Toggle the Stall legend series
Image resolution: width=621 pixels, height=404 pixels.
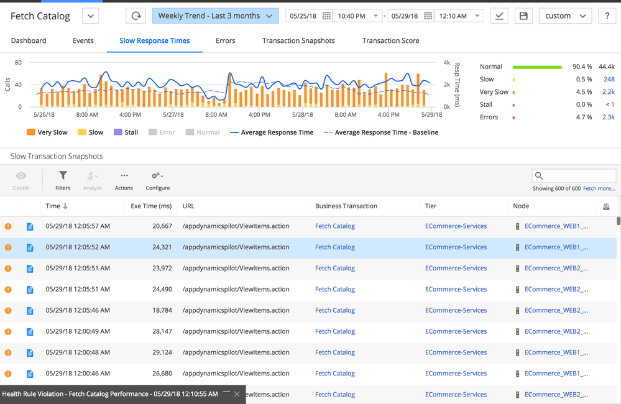[x=126, y=132]
